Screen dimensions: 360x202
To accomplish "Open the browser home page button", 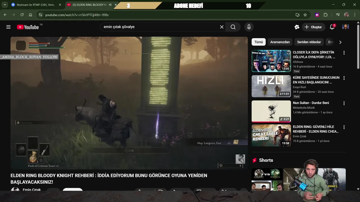I will coord(30,15).
